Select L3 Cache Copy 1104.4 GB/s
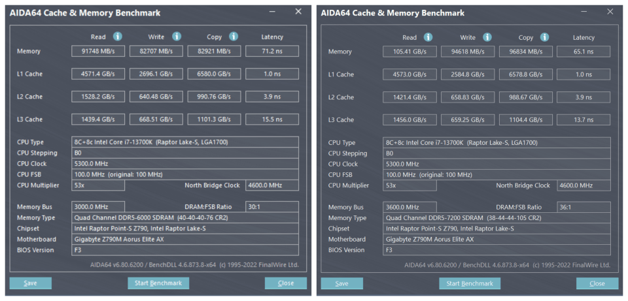This screenshot has height=301, width=628. pyautogui.click(x=526, y=120)
